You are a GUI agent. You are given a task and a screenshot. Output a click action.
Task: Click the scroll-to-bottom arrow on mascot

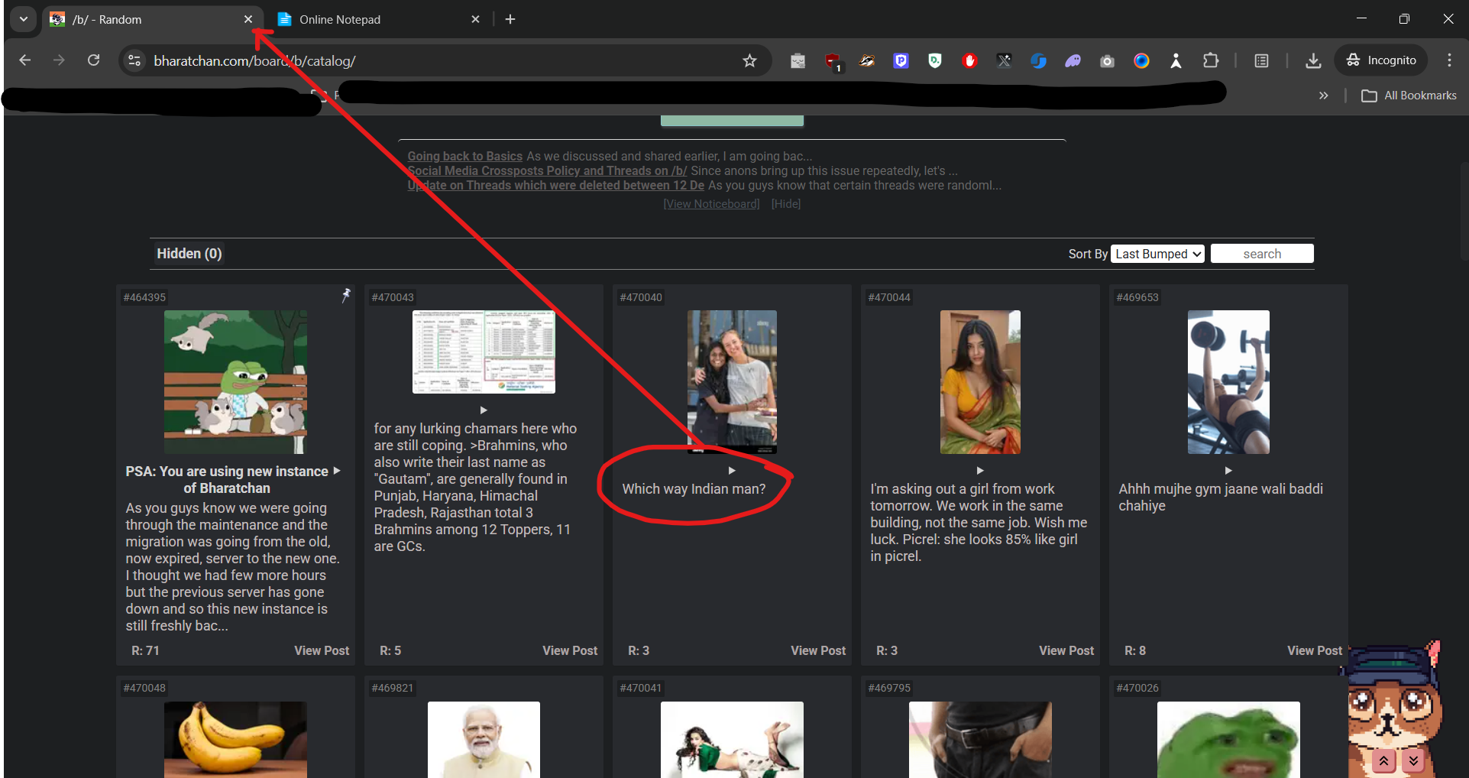tap(1413, 760)
